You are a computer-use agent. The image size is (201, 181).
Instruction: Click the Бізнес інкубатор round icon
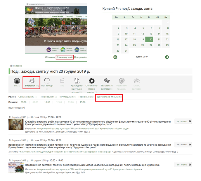(77, 50)
